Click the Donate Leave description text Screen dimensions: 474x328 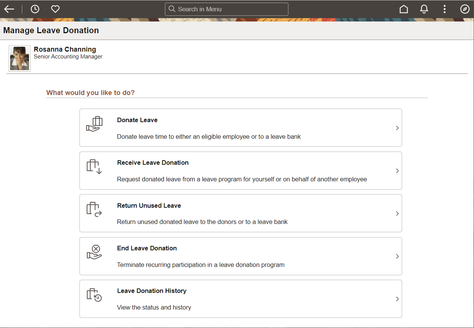pos(209,136)
